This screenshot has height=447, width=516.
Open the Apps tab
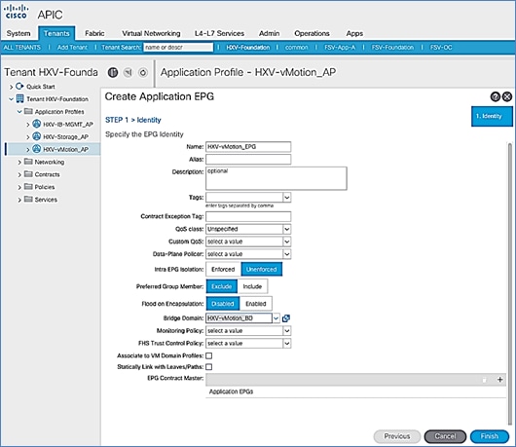click(354, 33)
